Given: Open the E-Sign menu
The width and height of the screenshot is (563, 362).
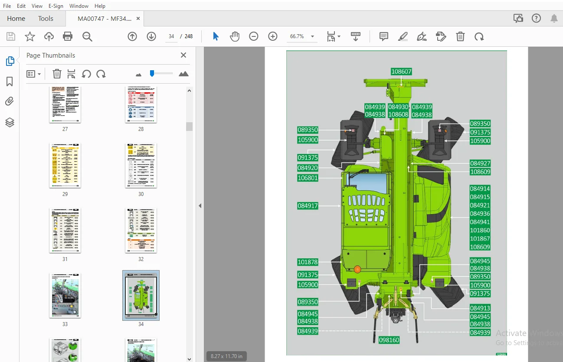Looking at the screenshot, I should pos(56,6).
